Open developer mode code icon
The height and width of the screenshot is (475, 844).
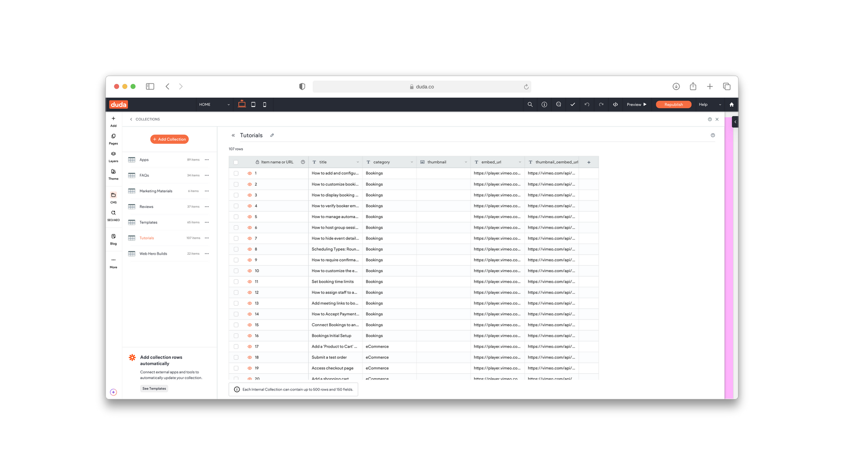point(615,105)
